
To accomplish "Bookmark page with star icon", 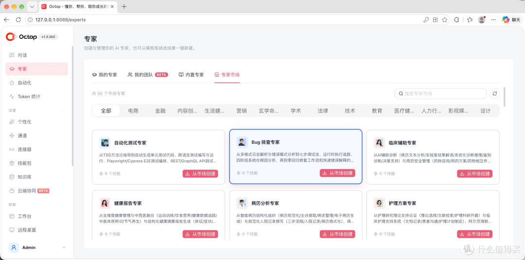I will 444,20.
